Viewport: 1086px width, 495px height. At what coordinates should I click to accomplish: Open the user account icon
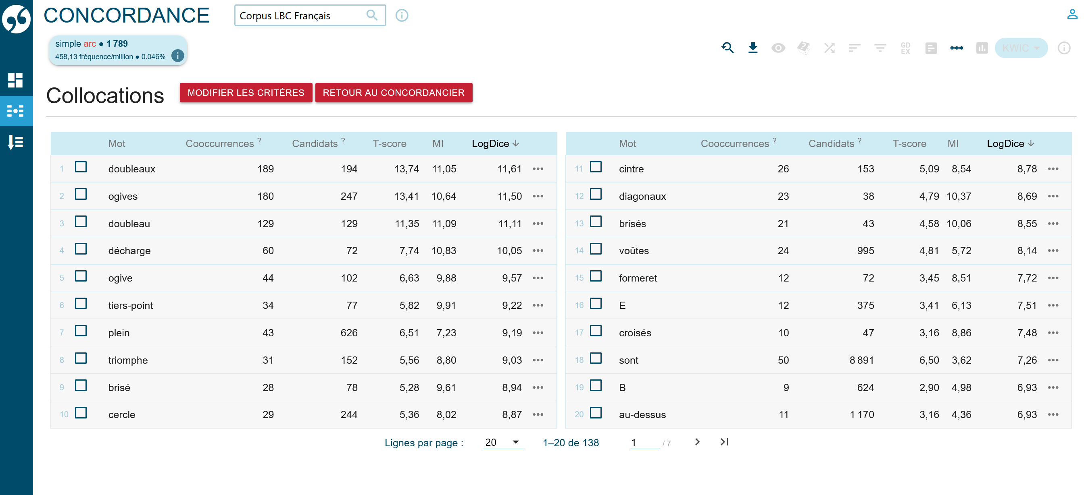1072,14
